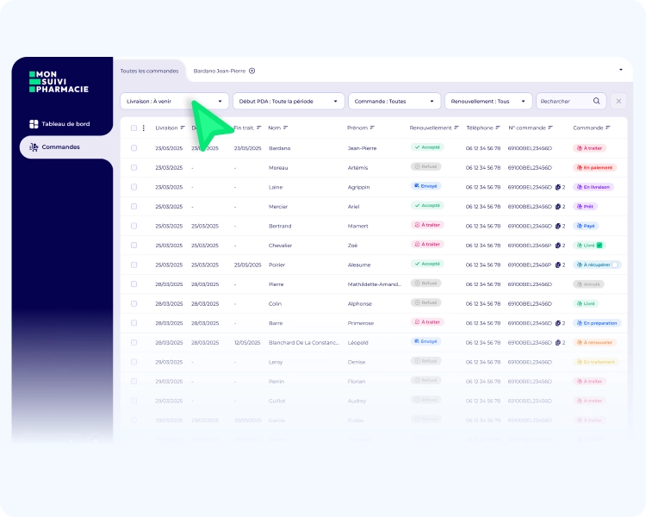Click the Rechercher search input field
Screen dimensions: 646x517
tap(564, 101)
